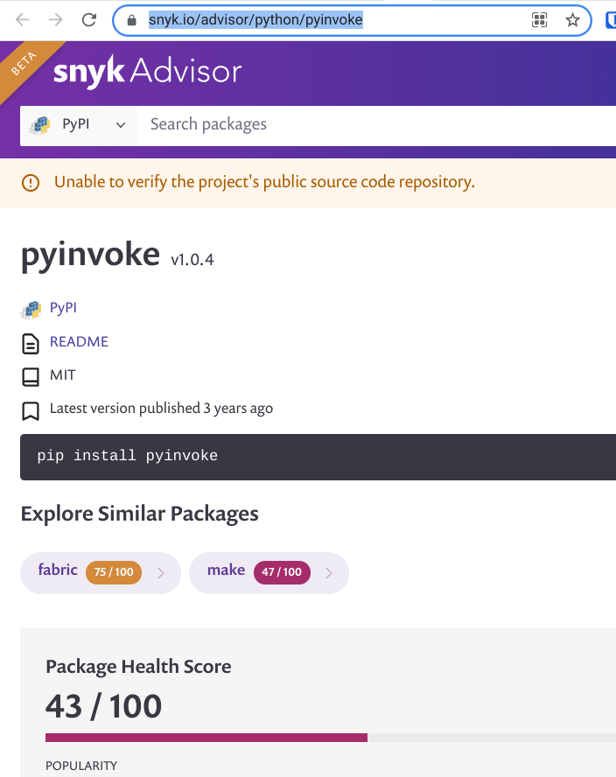Viewport: 616px width, 777px height.
Task: Click the site security padlock icon
Action: point(129,18)
